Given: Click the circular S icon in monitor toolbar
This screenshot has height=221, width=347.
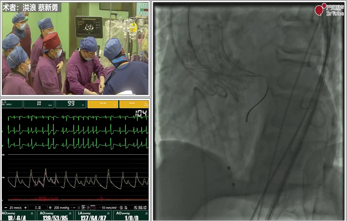Looking at the screenshot, I should (88, 208).
